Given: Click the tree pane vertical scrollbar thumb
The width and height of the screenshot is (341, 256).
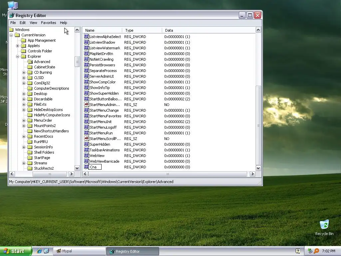Looking at the screenshot, I should point(77,62).
